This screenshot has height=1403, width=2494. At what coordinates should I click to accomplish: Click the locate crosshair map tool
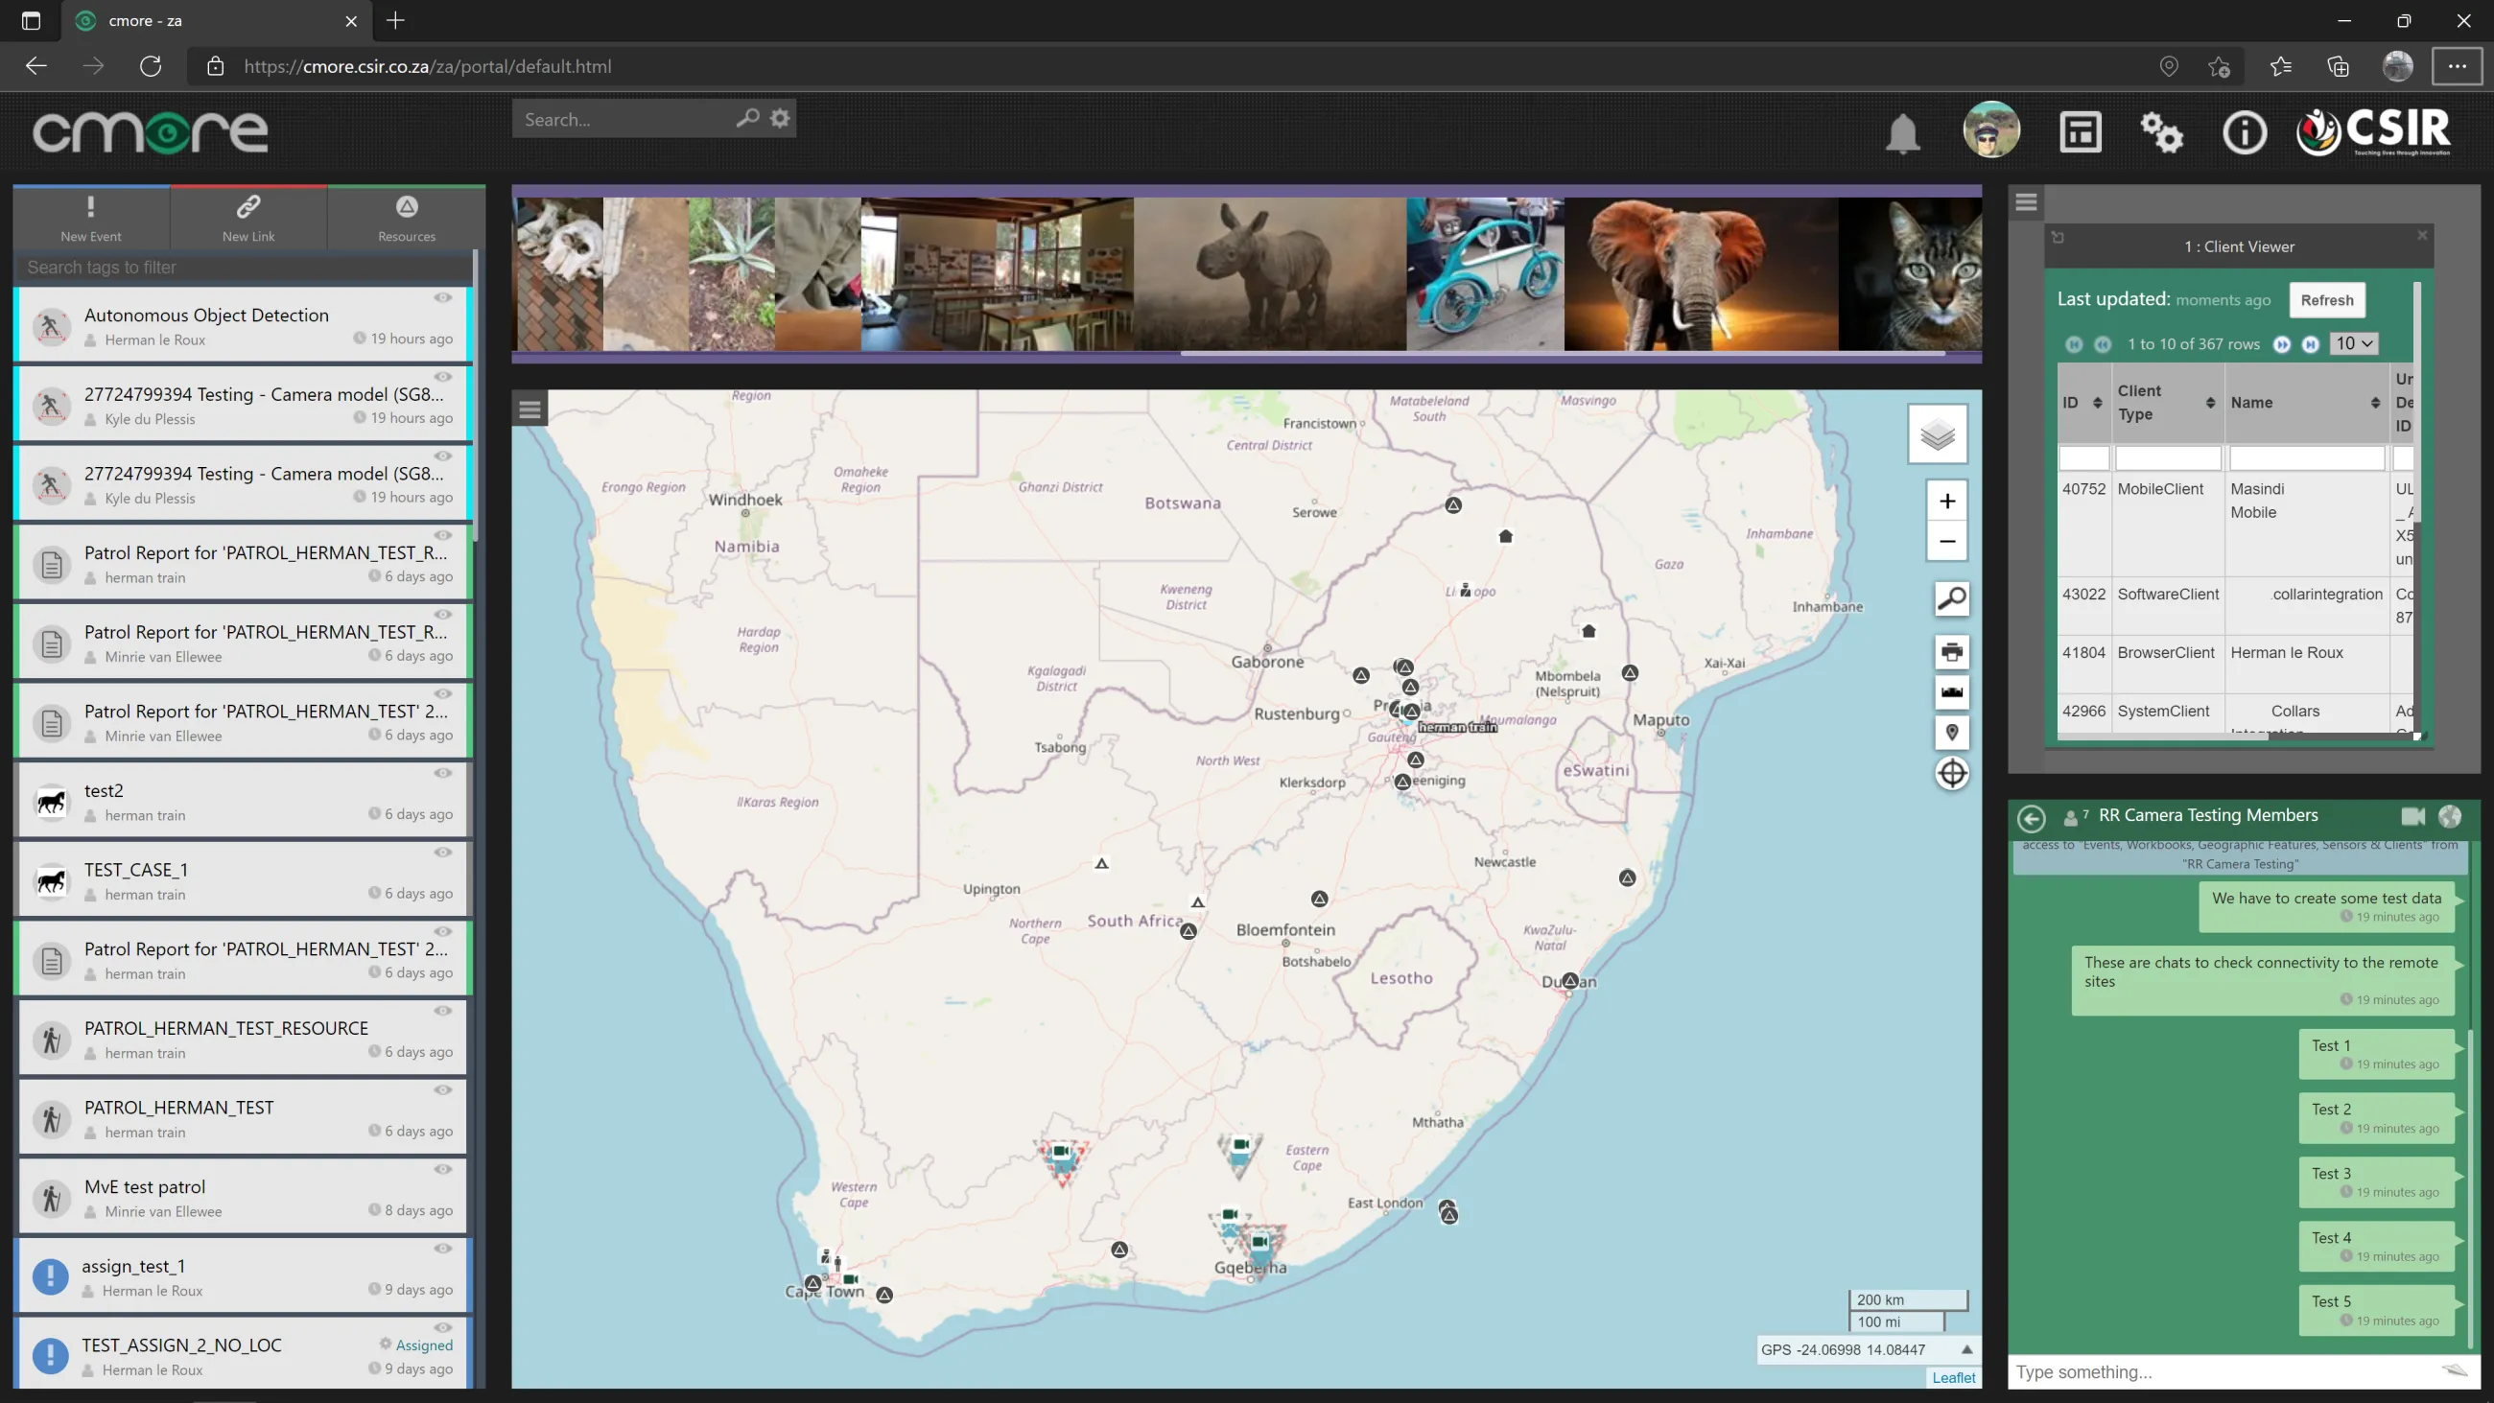tap(1951, 774)
